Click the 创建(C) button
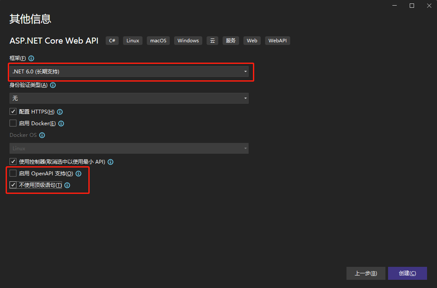 click(407, 273)
